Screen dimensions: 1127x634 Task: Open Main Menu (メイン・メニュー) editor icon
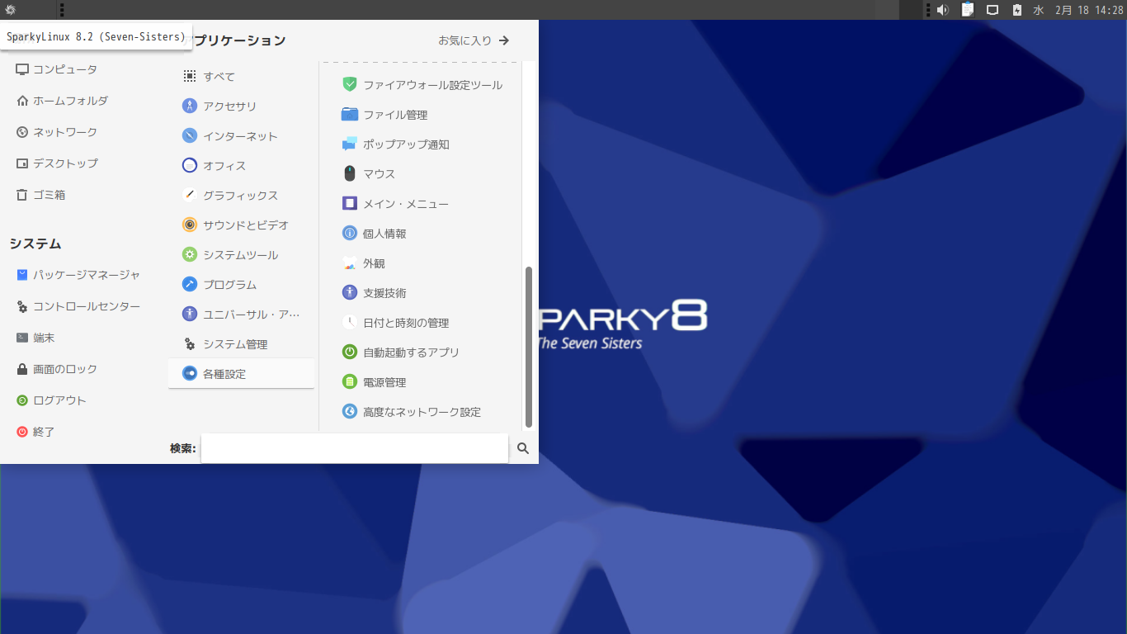(349, 203)
